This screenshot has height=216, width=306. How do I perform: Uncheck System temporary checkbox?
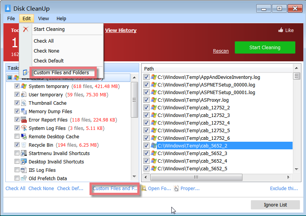pyautogui.click(x=17, y=86)
